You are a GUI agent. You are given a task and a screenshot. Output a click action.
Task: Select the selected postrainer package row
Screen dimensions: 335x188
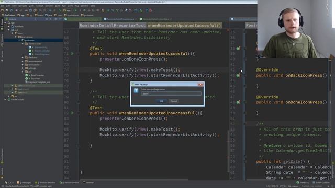[x=33, y=40]
